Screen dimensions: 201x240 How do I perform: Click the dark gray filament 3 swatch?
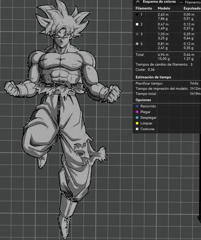pyautogui.click(x=137, y=34)
